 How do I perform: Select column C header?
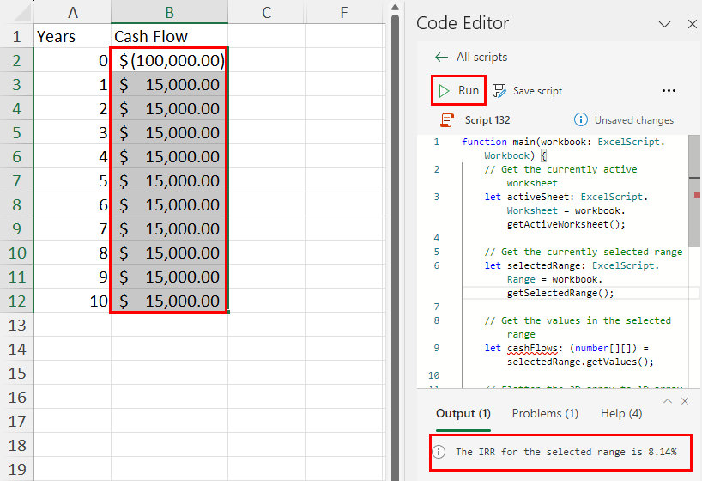tap(266, 12)
